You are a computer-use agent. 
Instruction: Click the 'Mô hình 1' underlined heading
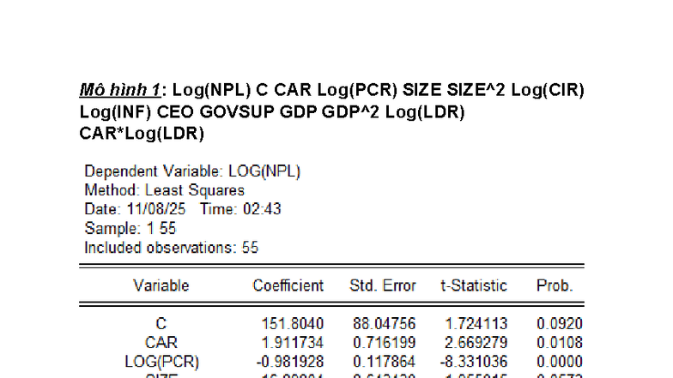120,90
